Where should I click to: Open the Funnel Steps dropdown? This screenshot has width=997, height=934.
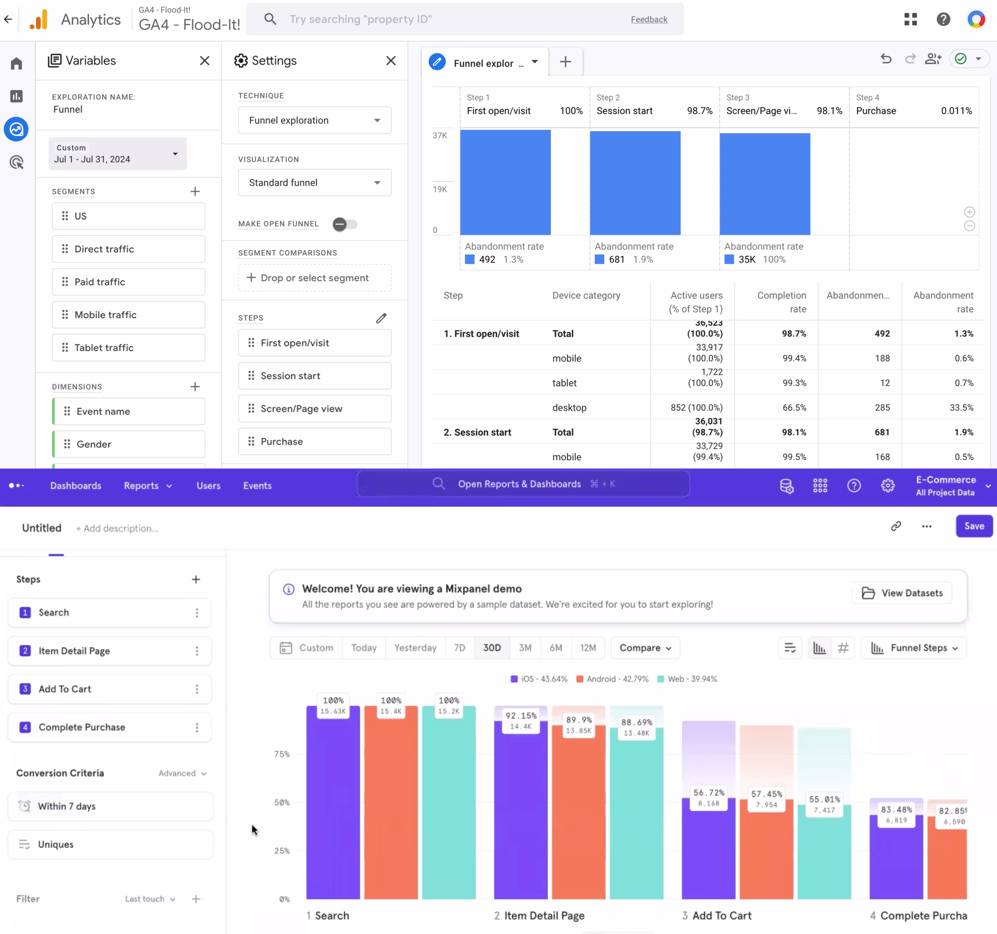[913, 648]
